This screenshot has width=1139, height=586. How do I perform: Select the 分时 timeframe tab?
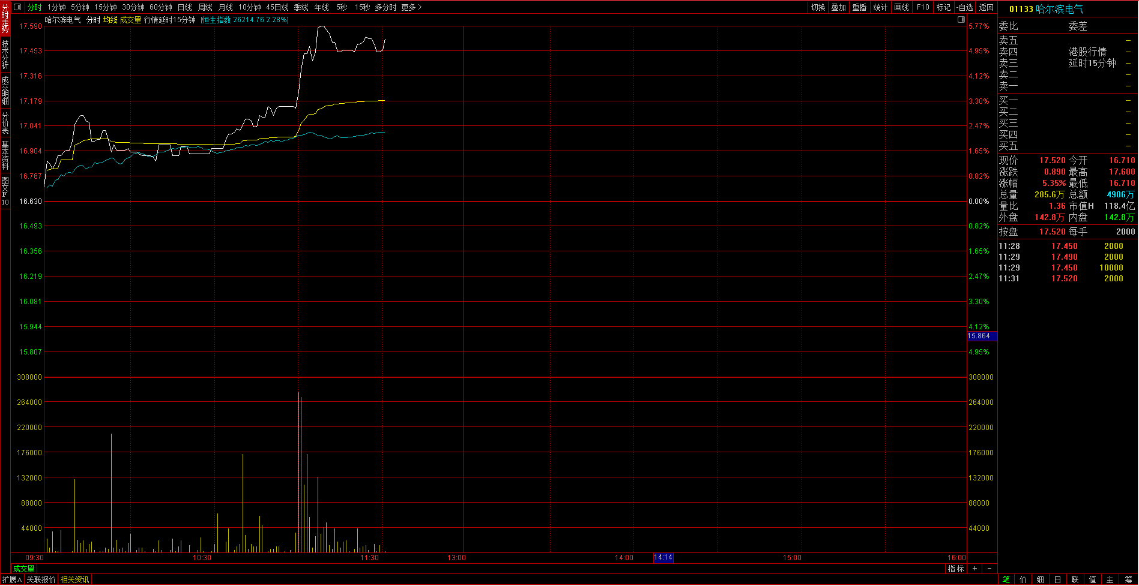[35, 7]
